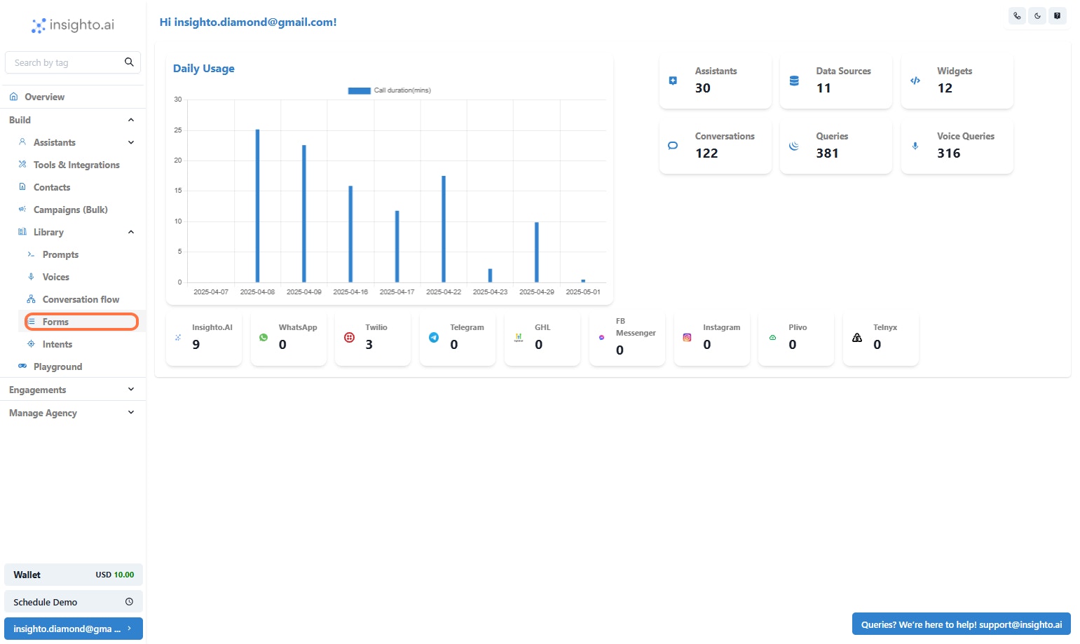Image resolution: width=1080 pixels, height=644 pixels.
Task: Collapse the Library submenu chevron
Action: (x=131, y=232)
